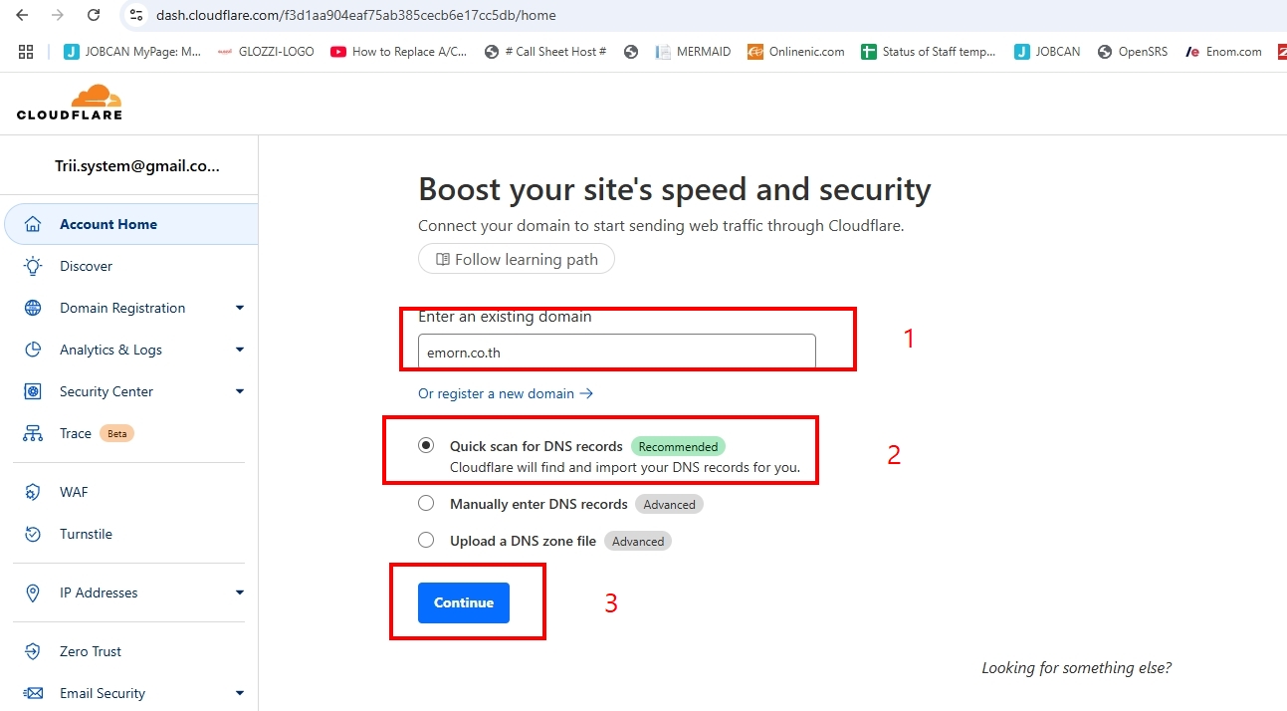Open JOBCAN MyPage bookmark
Screen dimensions: 1287x711
point(132,52)
